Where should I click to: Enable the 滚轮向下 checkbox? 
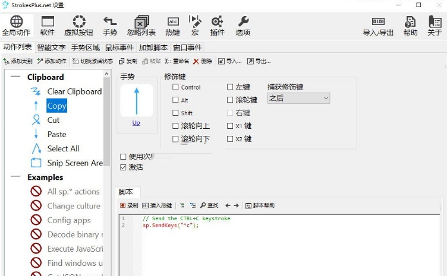175,139
